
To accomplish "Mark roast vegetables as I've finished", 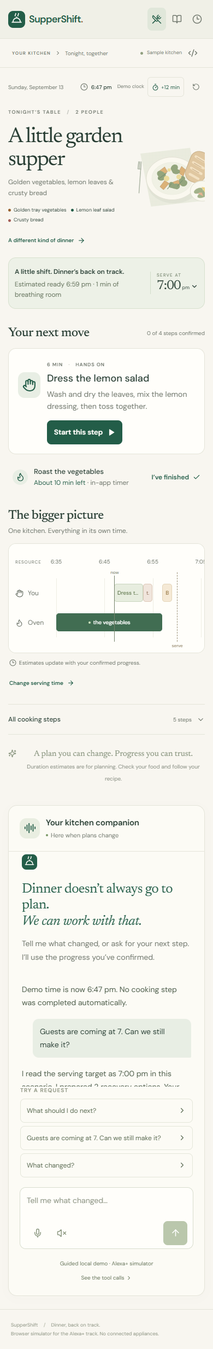I will (175, 477).
